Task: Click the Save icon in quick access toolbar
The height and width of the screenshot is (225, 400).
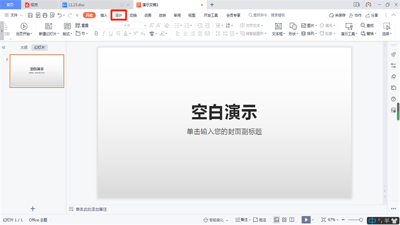Action: pyautogui.click(x=30, y=15)
